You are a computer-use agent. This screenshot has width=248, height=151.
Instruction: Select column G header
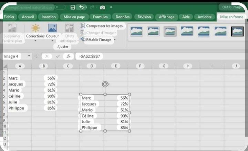164,66
